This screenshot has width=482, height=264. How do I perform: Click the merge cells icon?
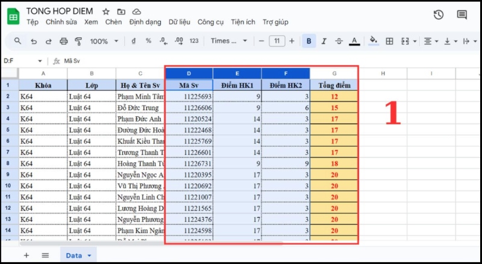coord(405,41)
